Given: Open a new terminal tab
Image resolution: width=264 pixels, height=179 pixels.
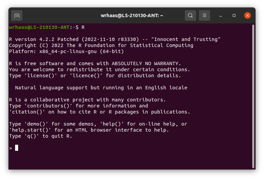Looking at the screenshot, I should click(x=17, y=15).
